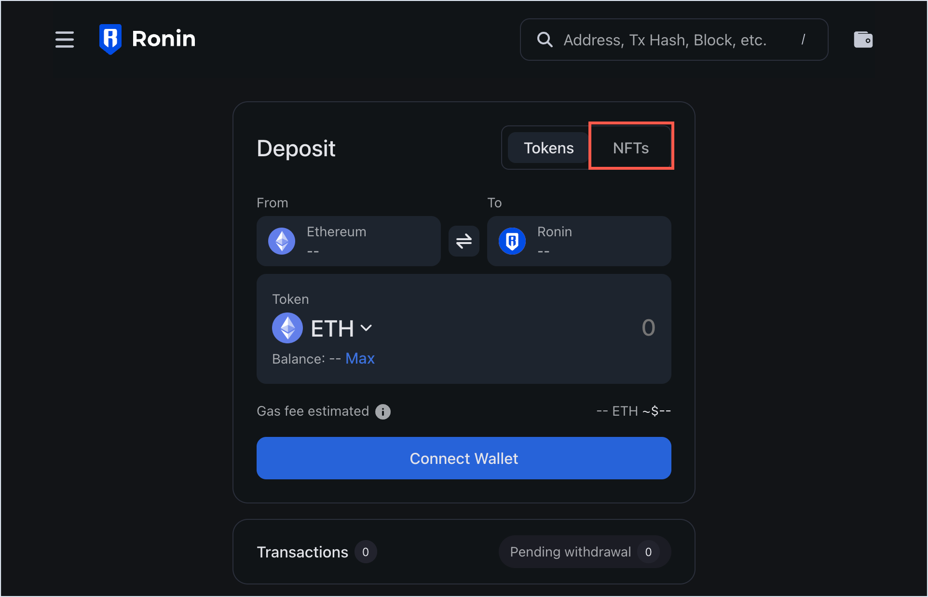Click the Ethereum network icon

point(282,241)
